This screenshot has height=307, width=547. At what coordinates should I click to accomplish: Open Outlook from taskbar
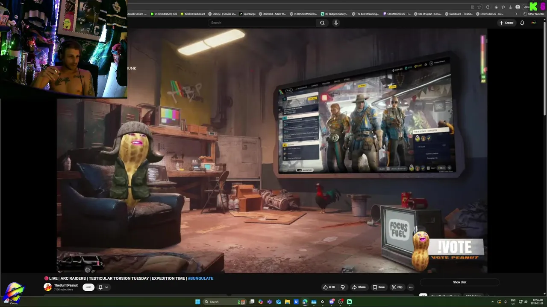click(x=278, y=302)
